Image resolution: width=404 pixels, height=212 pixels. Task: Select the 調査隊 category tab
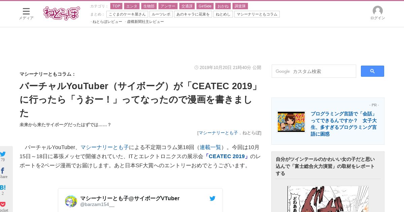(x=240, y=6)
